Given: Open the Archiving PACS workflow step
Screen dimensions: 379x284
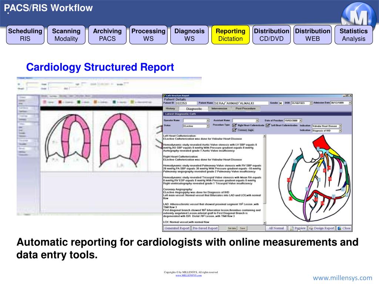Looking at the screenshot, I should [107, 35].
